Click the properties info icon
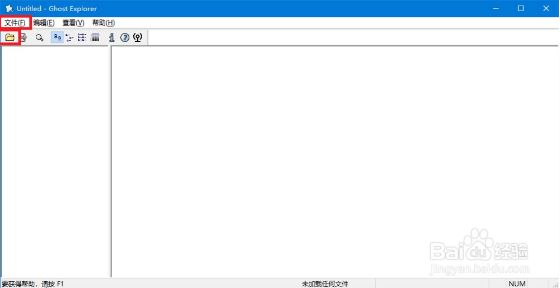The image size is (560, 288). (112, 37)
